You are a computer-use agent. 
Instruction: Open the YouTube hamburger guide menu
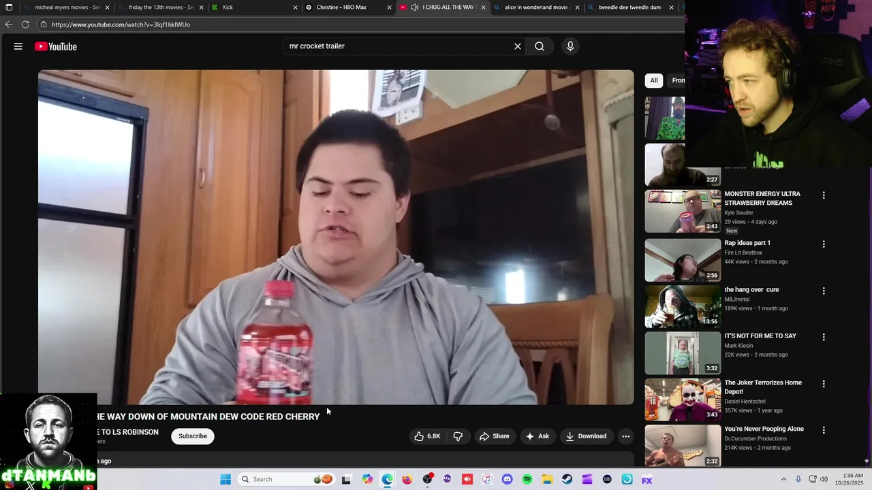coord(18,46)
